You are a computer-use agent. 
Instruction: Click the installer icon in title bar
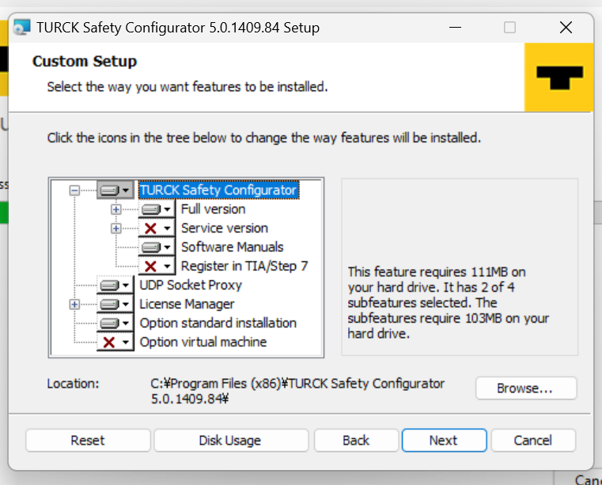point(21,27)
